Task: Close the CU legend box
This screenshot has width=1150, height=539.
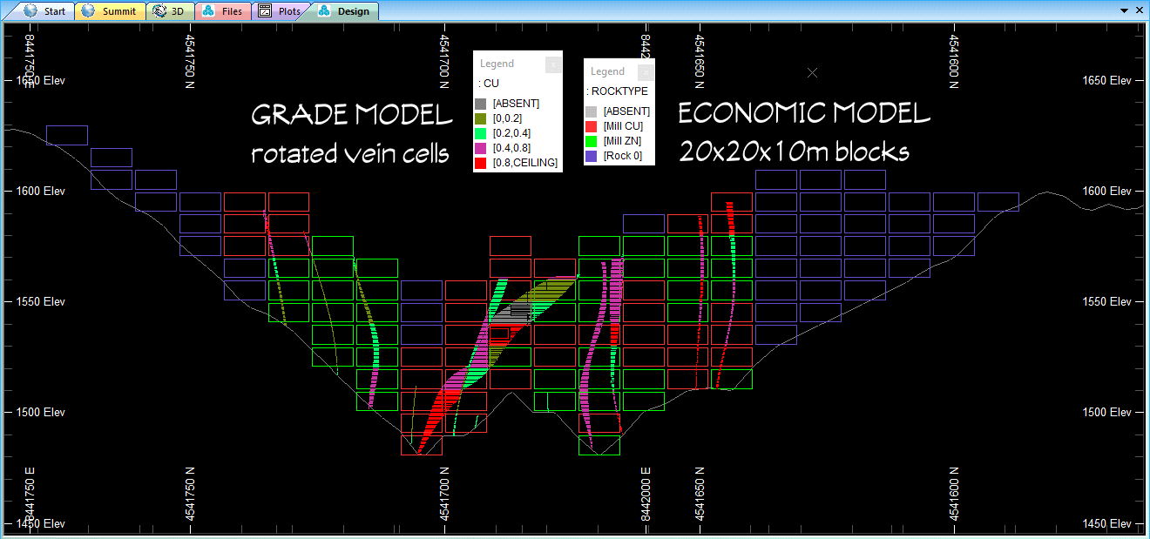Action: pyautogui.click(x=553, y=64)
